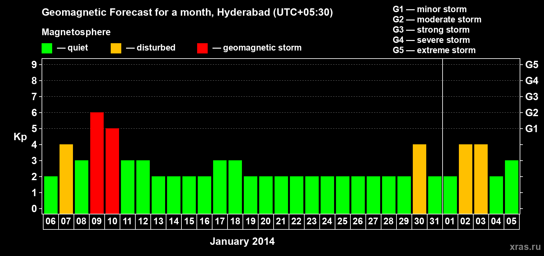
Task: Click the 'G4' right axis label
Action: pos(532,81)
